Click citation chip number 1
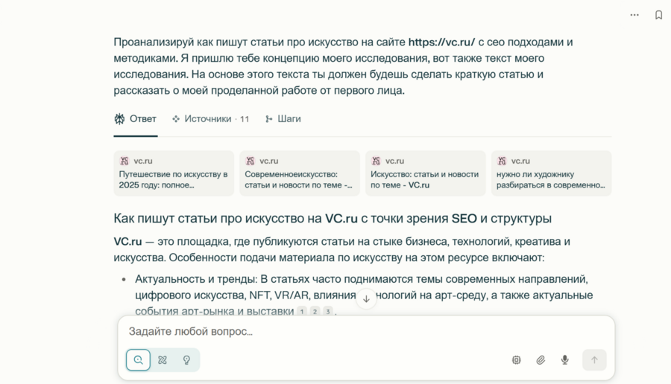671x384 pixels. coord(302,312)
